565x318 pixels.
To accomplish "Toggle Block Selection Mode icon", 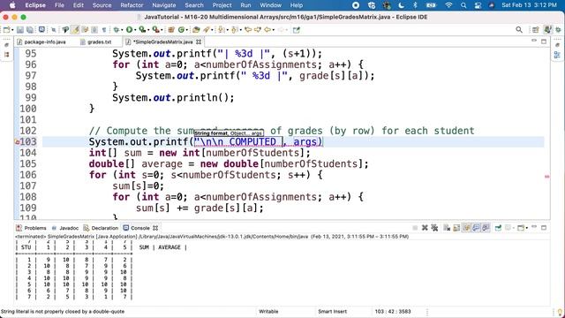I will [x=94, y=30].
